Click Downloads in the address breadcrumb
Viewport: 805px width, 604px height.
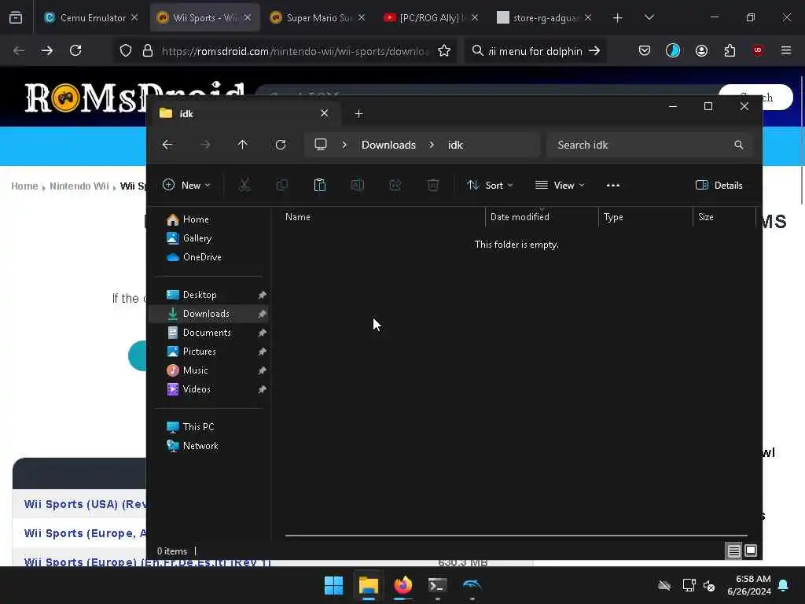pos(388,145)
